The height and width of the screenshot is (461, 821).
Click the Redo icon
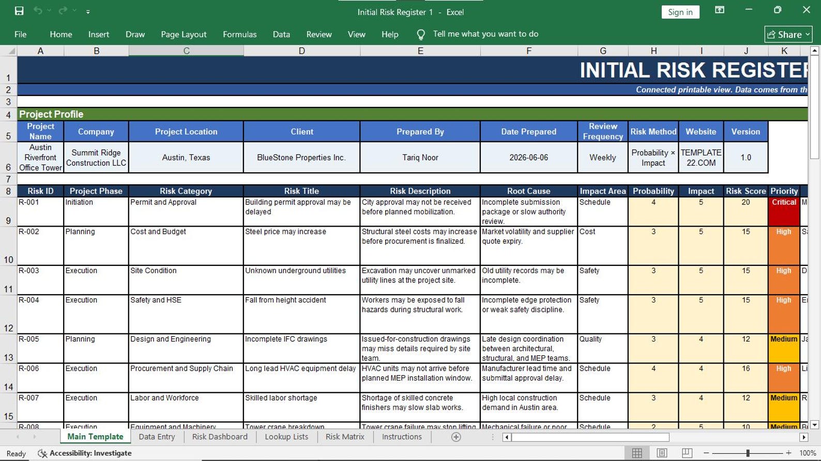(63, 11)
